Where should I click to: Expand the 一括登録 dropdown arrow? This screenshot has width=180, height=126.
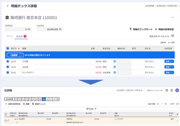pos(22,55)
